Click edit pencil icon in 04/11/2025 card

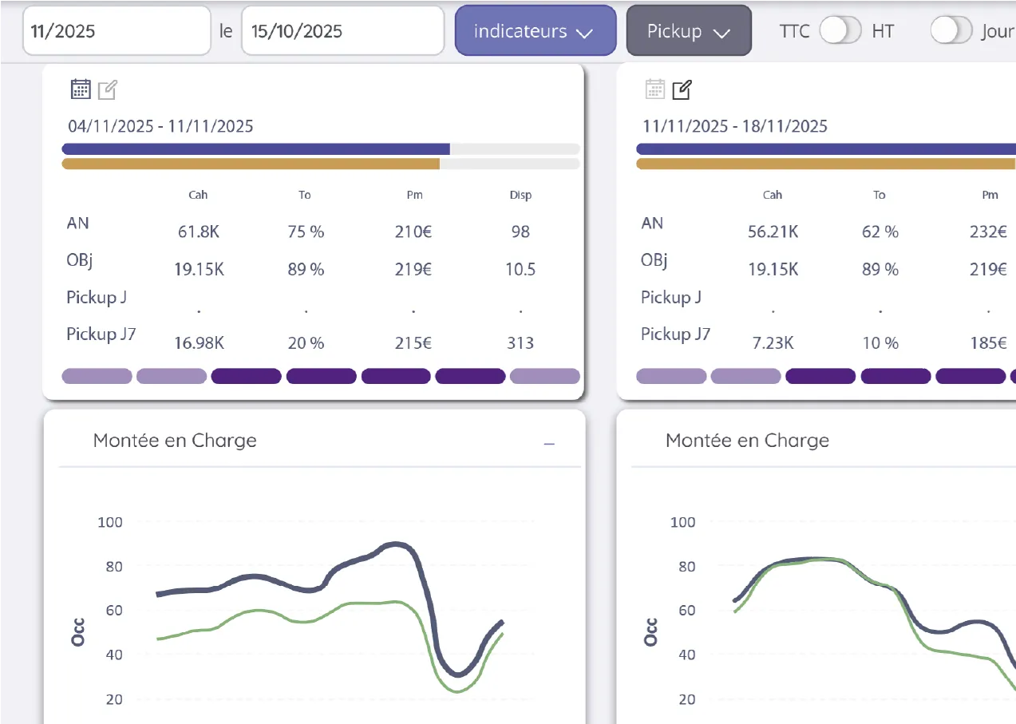click(107, 90)
